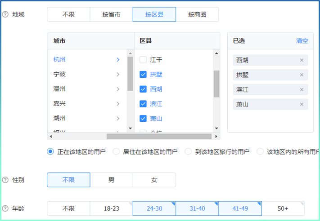Viewport: 320px width, 221px height.
Task: Expand 温州 city chevron
Action: click(x=118, y=89)
